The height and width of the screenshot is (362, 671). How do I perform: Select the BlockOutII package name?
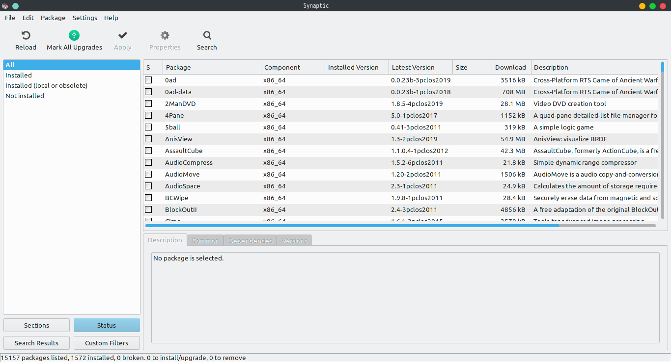[181, 209]
